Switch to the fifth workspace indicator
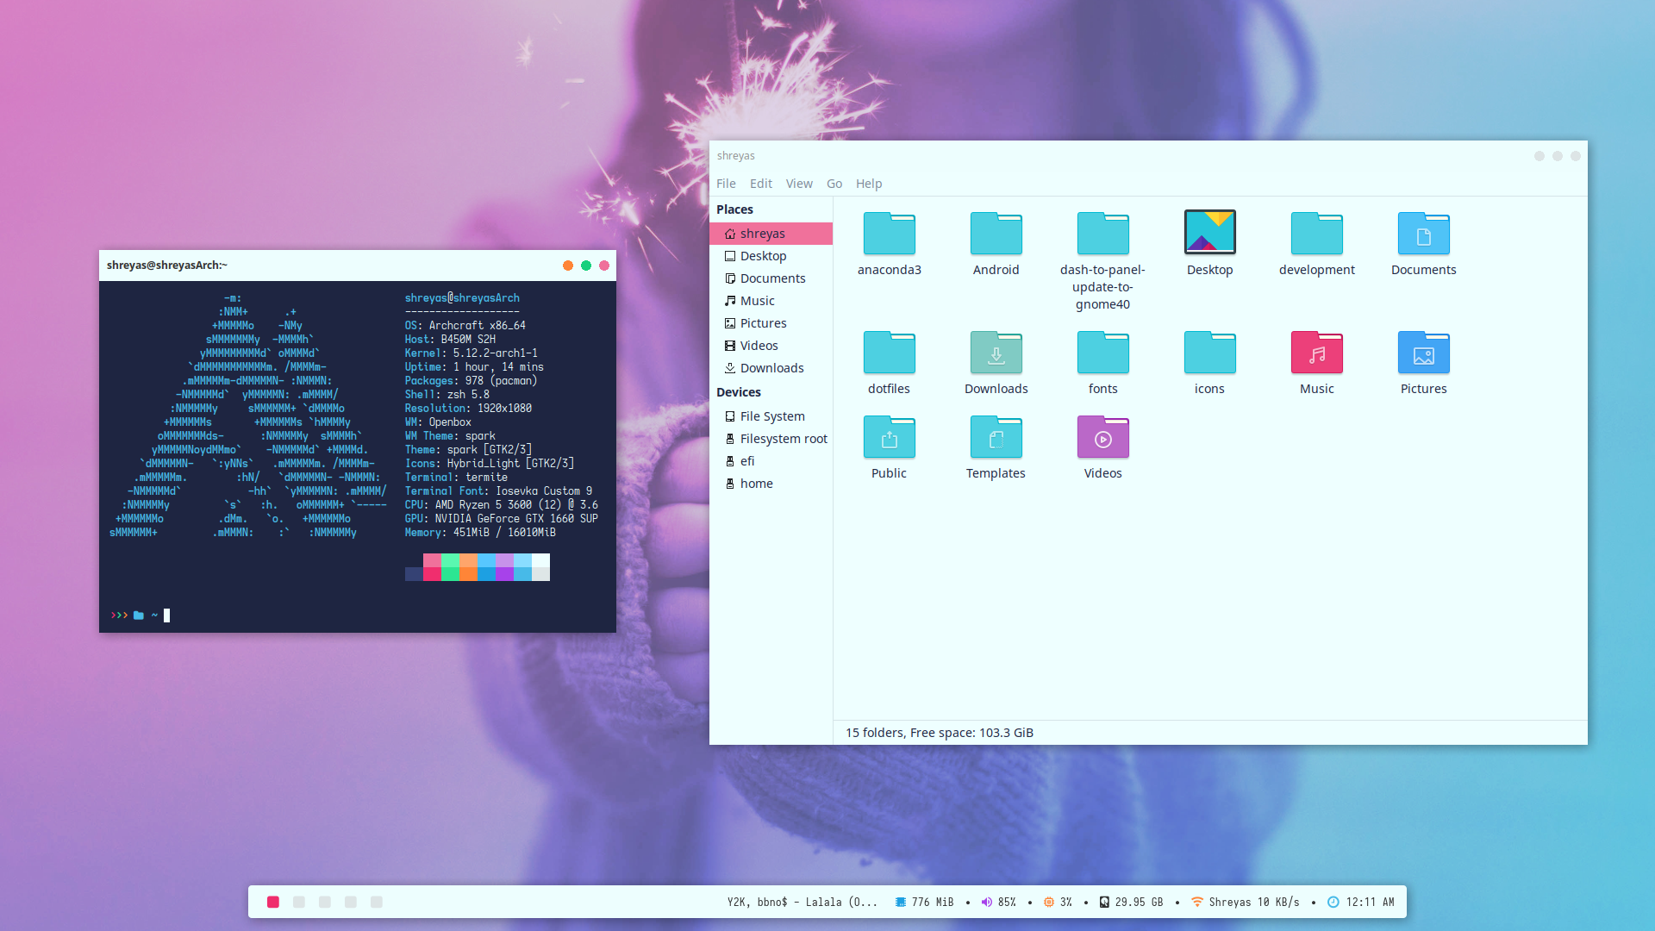1655x931 pixels. pos(377,902)
